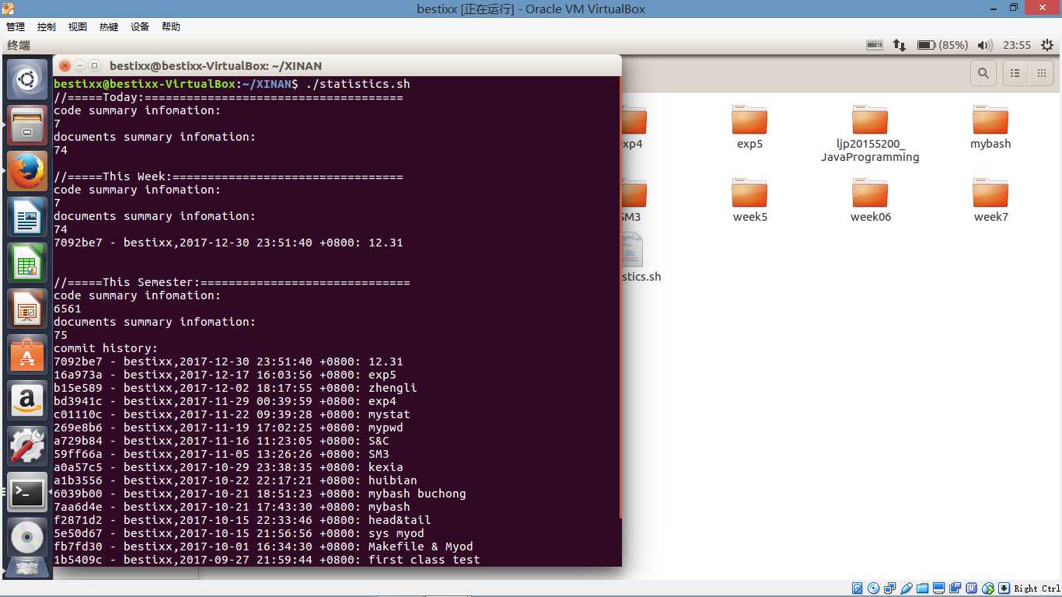
Task: Open the network up-down arrows indicator
Action: point(900,45)
